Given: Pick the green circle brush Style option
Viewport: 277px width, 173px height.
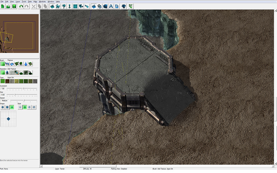Looking at the screenshot, I should pyautogui.click(x=25, y=107).
